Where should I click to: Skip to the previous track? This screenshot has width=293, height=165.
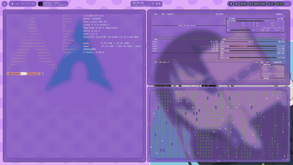click(x=23, y=4)
